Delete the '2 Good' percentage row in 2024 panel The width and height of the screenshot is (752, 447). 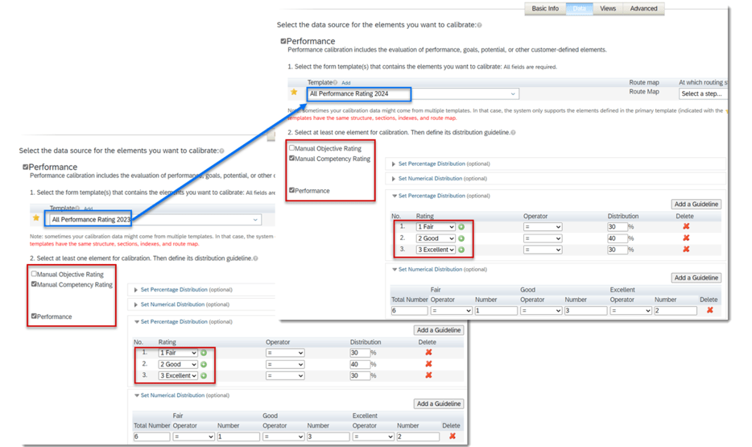pos(686,238)
